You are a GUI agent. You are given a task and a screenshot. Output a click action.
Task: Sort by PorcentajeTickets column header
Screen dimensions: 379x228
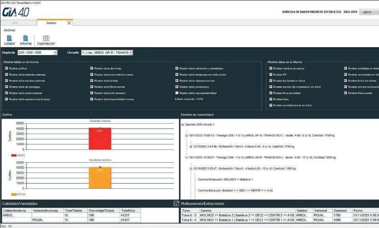[104, 210]
